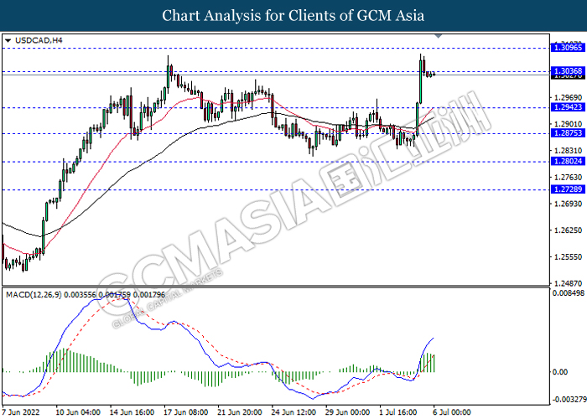
Task: Click the current price 1.30270 label
Action: [x=568, y=77]
